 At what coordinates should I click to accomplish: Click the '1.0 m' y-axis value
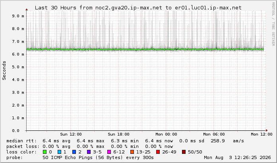[x=18, y=118]
